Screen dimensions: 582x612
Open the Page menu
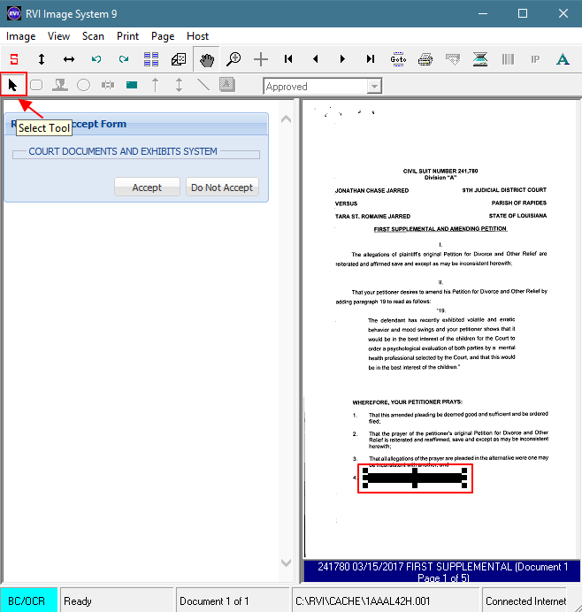[x=163, y=36]
